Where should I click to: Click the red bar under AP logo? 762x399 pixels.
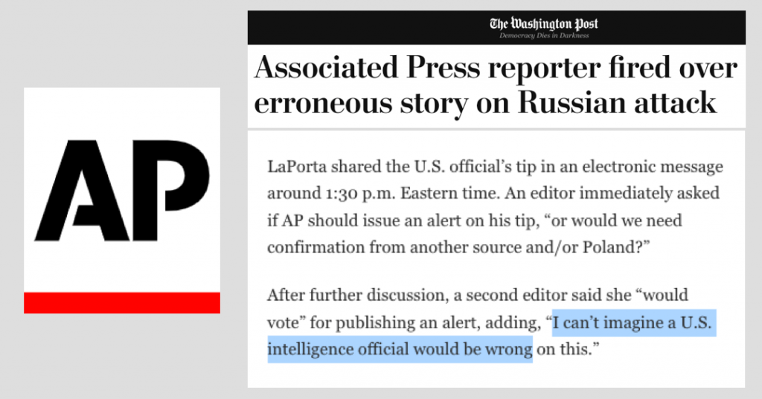[122, 302]
